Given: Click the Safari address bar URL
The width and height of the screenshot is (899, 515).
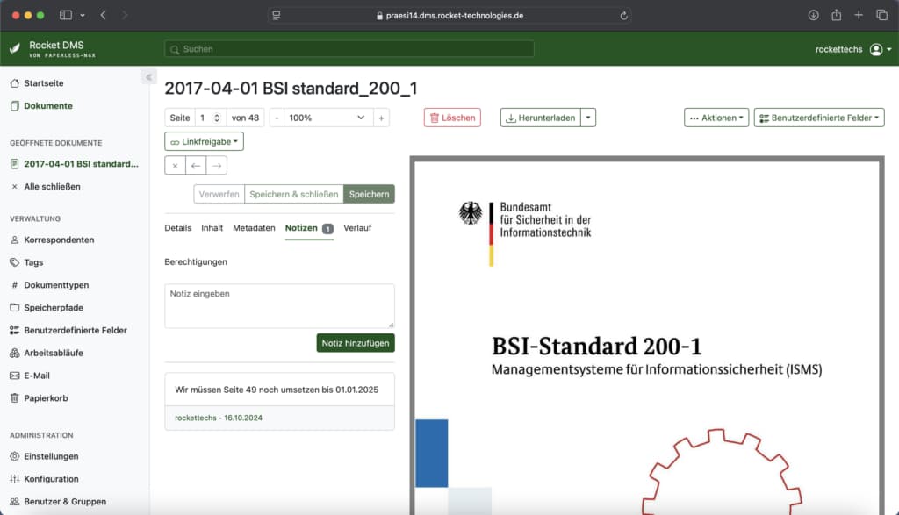Looking at the screenshot, I should [454, 16].
